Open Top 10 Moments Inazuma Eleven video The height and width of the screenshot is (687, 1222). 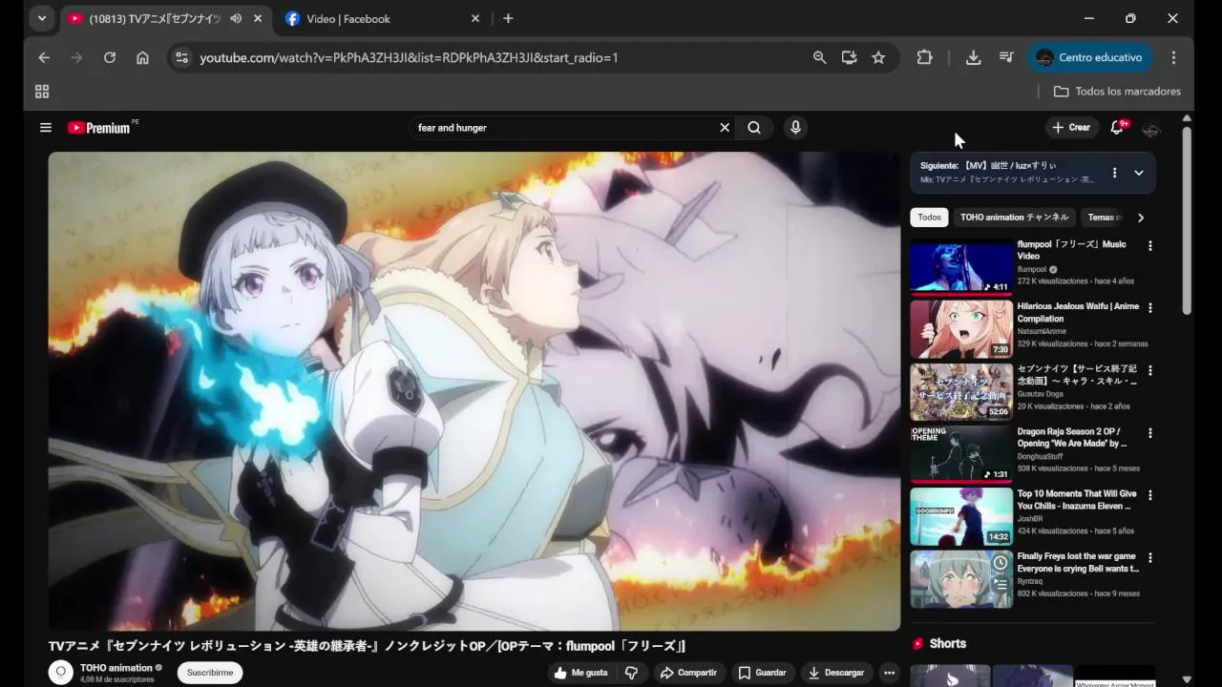[961, 517]
